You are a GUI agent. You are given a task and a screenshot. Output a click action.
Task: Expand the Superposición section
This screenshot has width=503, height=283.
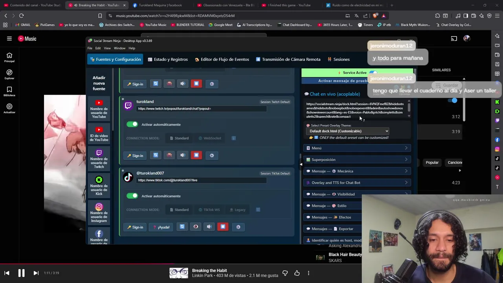357,160
